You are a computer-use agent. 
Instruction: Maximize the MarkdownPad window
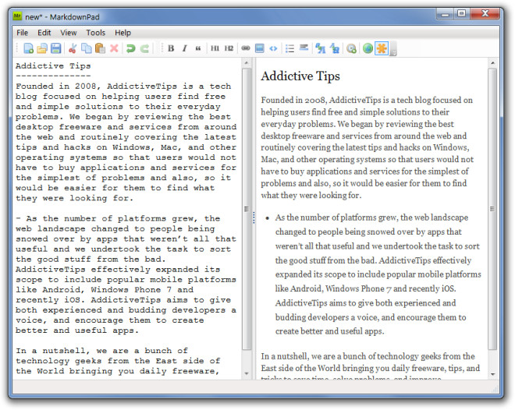tap(462, 14)
